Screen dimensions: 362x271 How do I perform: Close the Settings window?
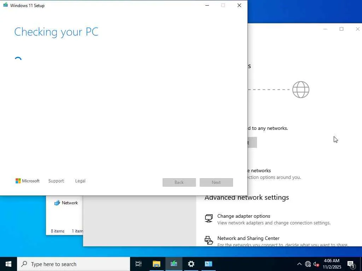(x=357, y=29)
